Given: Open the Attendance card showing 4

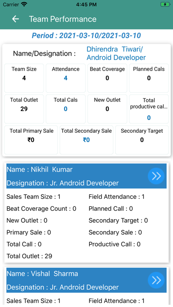Looking at the screenshot, I should point(66,78).
